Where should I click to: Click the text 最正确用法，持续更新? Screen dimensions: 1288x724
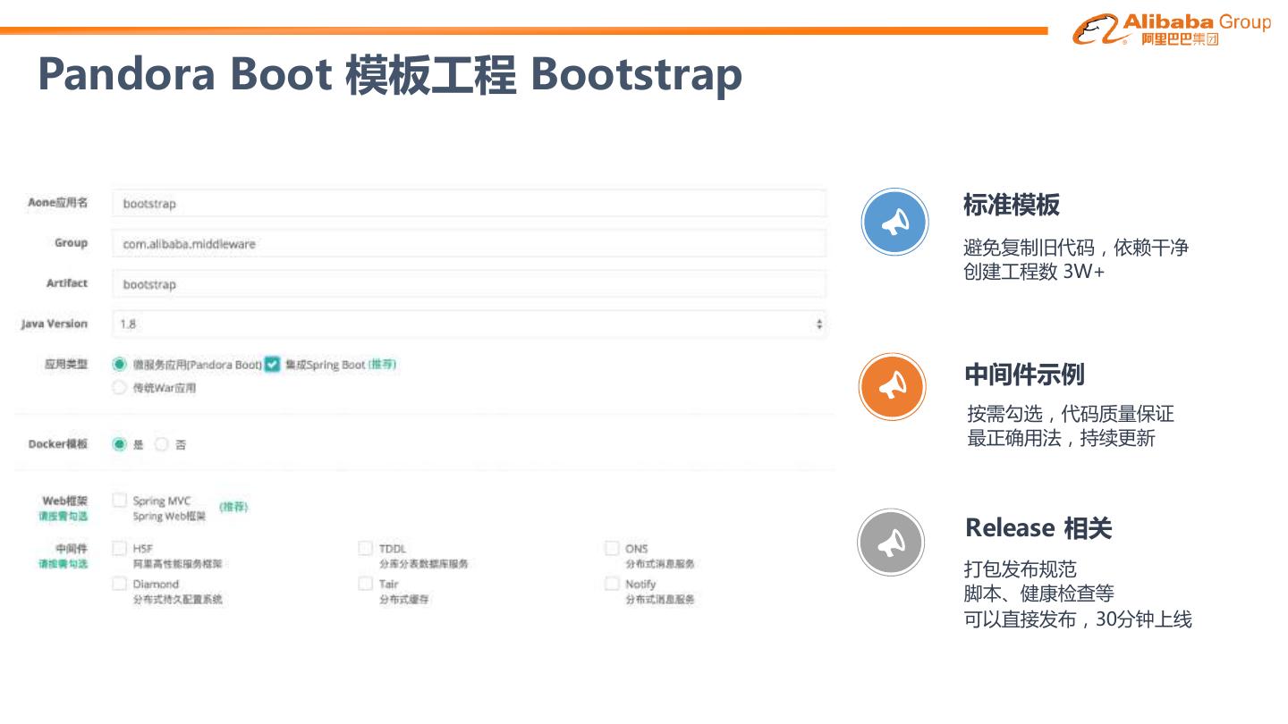pos(1062,439)
